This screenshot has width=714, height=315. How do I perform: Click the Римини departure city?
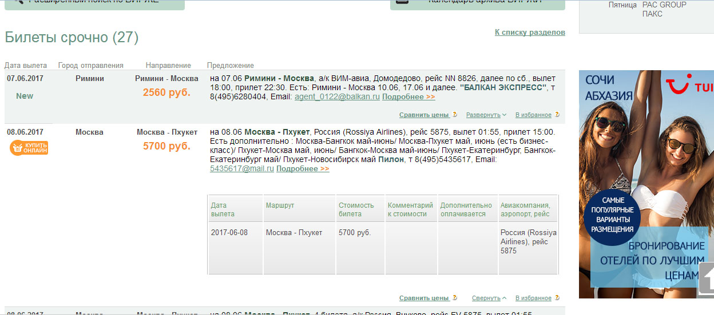90,78
